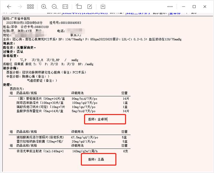Click dosage 100mg/qd/7天/po

pos(85,103)
